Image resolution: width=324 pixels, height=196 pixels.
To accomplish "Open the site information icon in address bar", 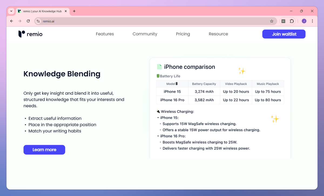I will (38, 21).
